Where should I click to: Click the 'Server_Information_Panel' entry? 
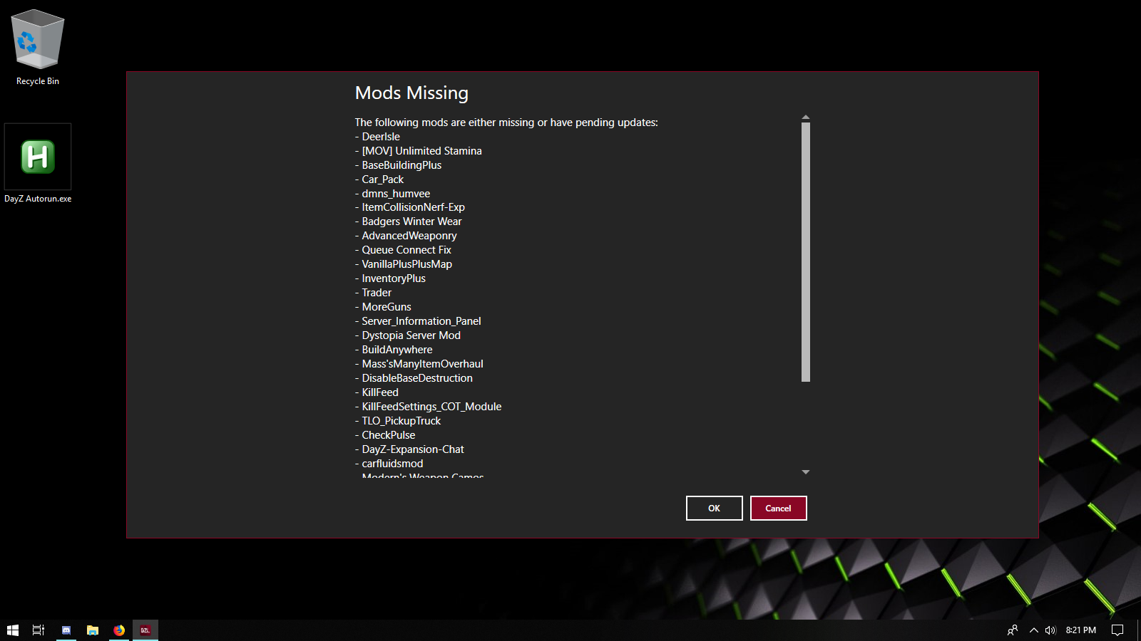[x=421, y=321]
